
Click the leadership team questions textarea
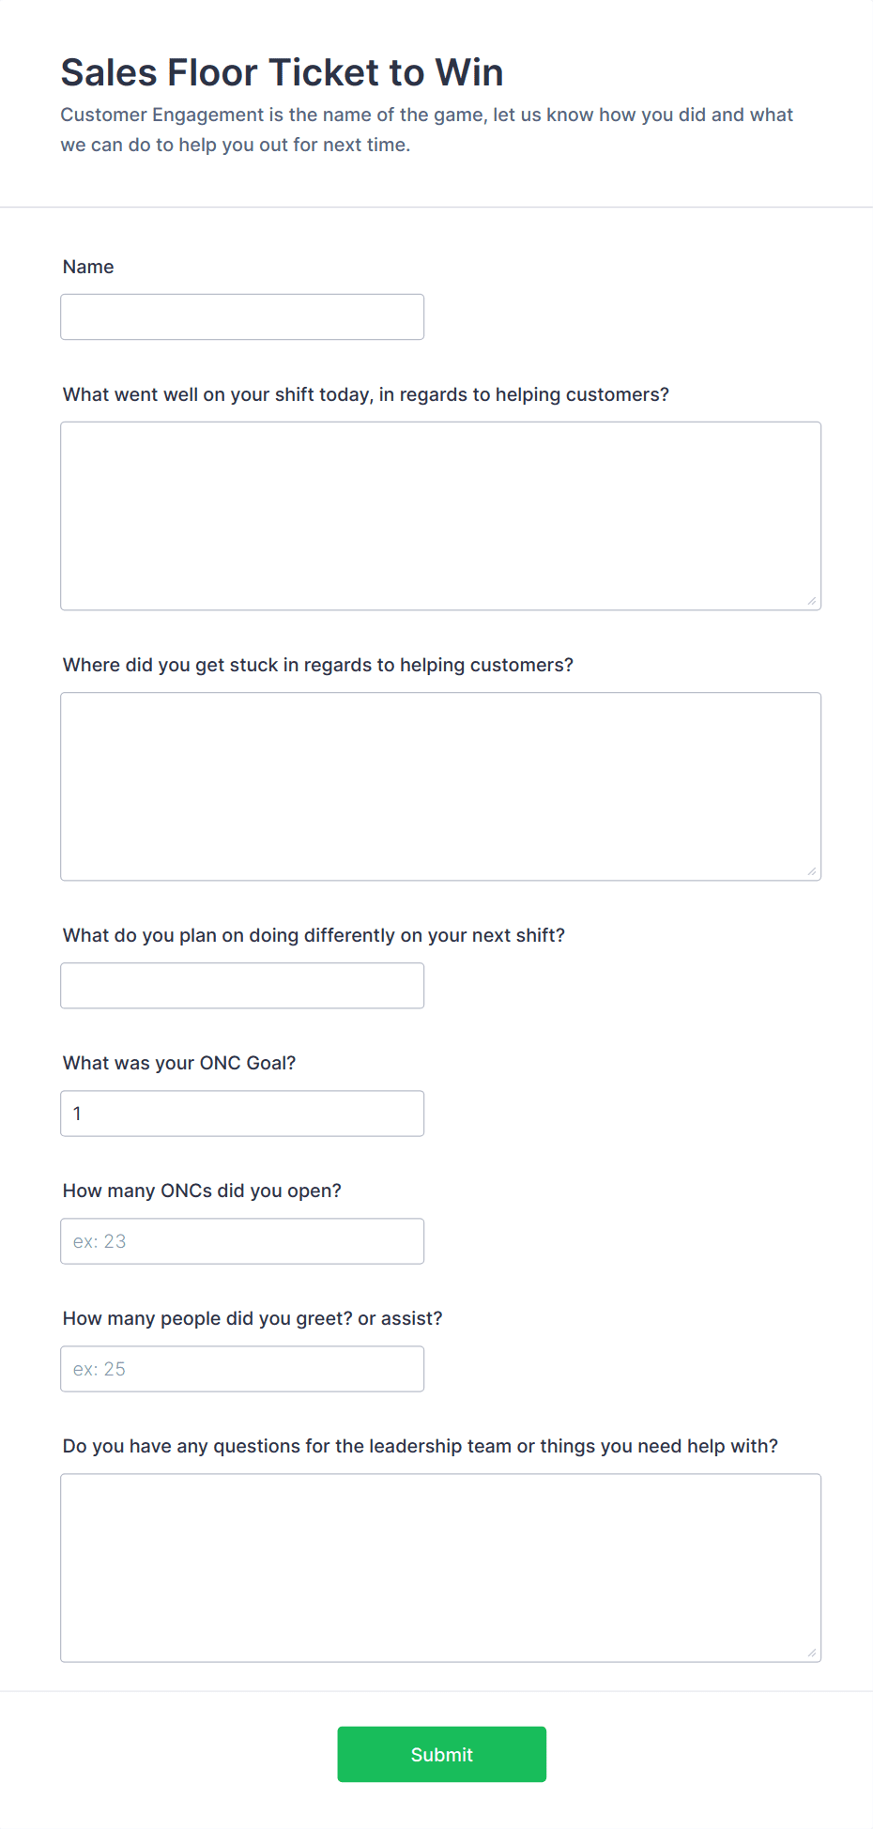pyautogui.click(x=440, y=1568)
